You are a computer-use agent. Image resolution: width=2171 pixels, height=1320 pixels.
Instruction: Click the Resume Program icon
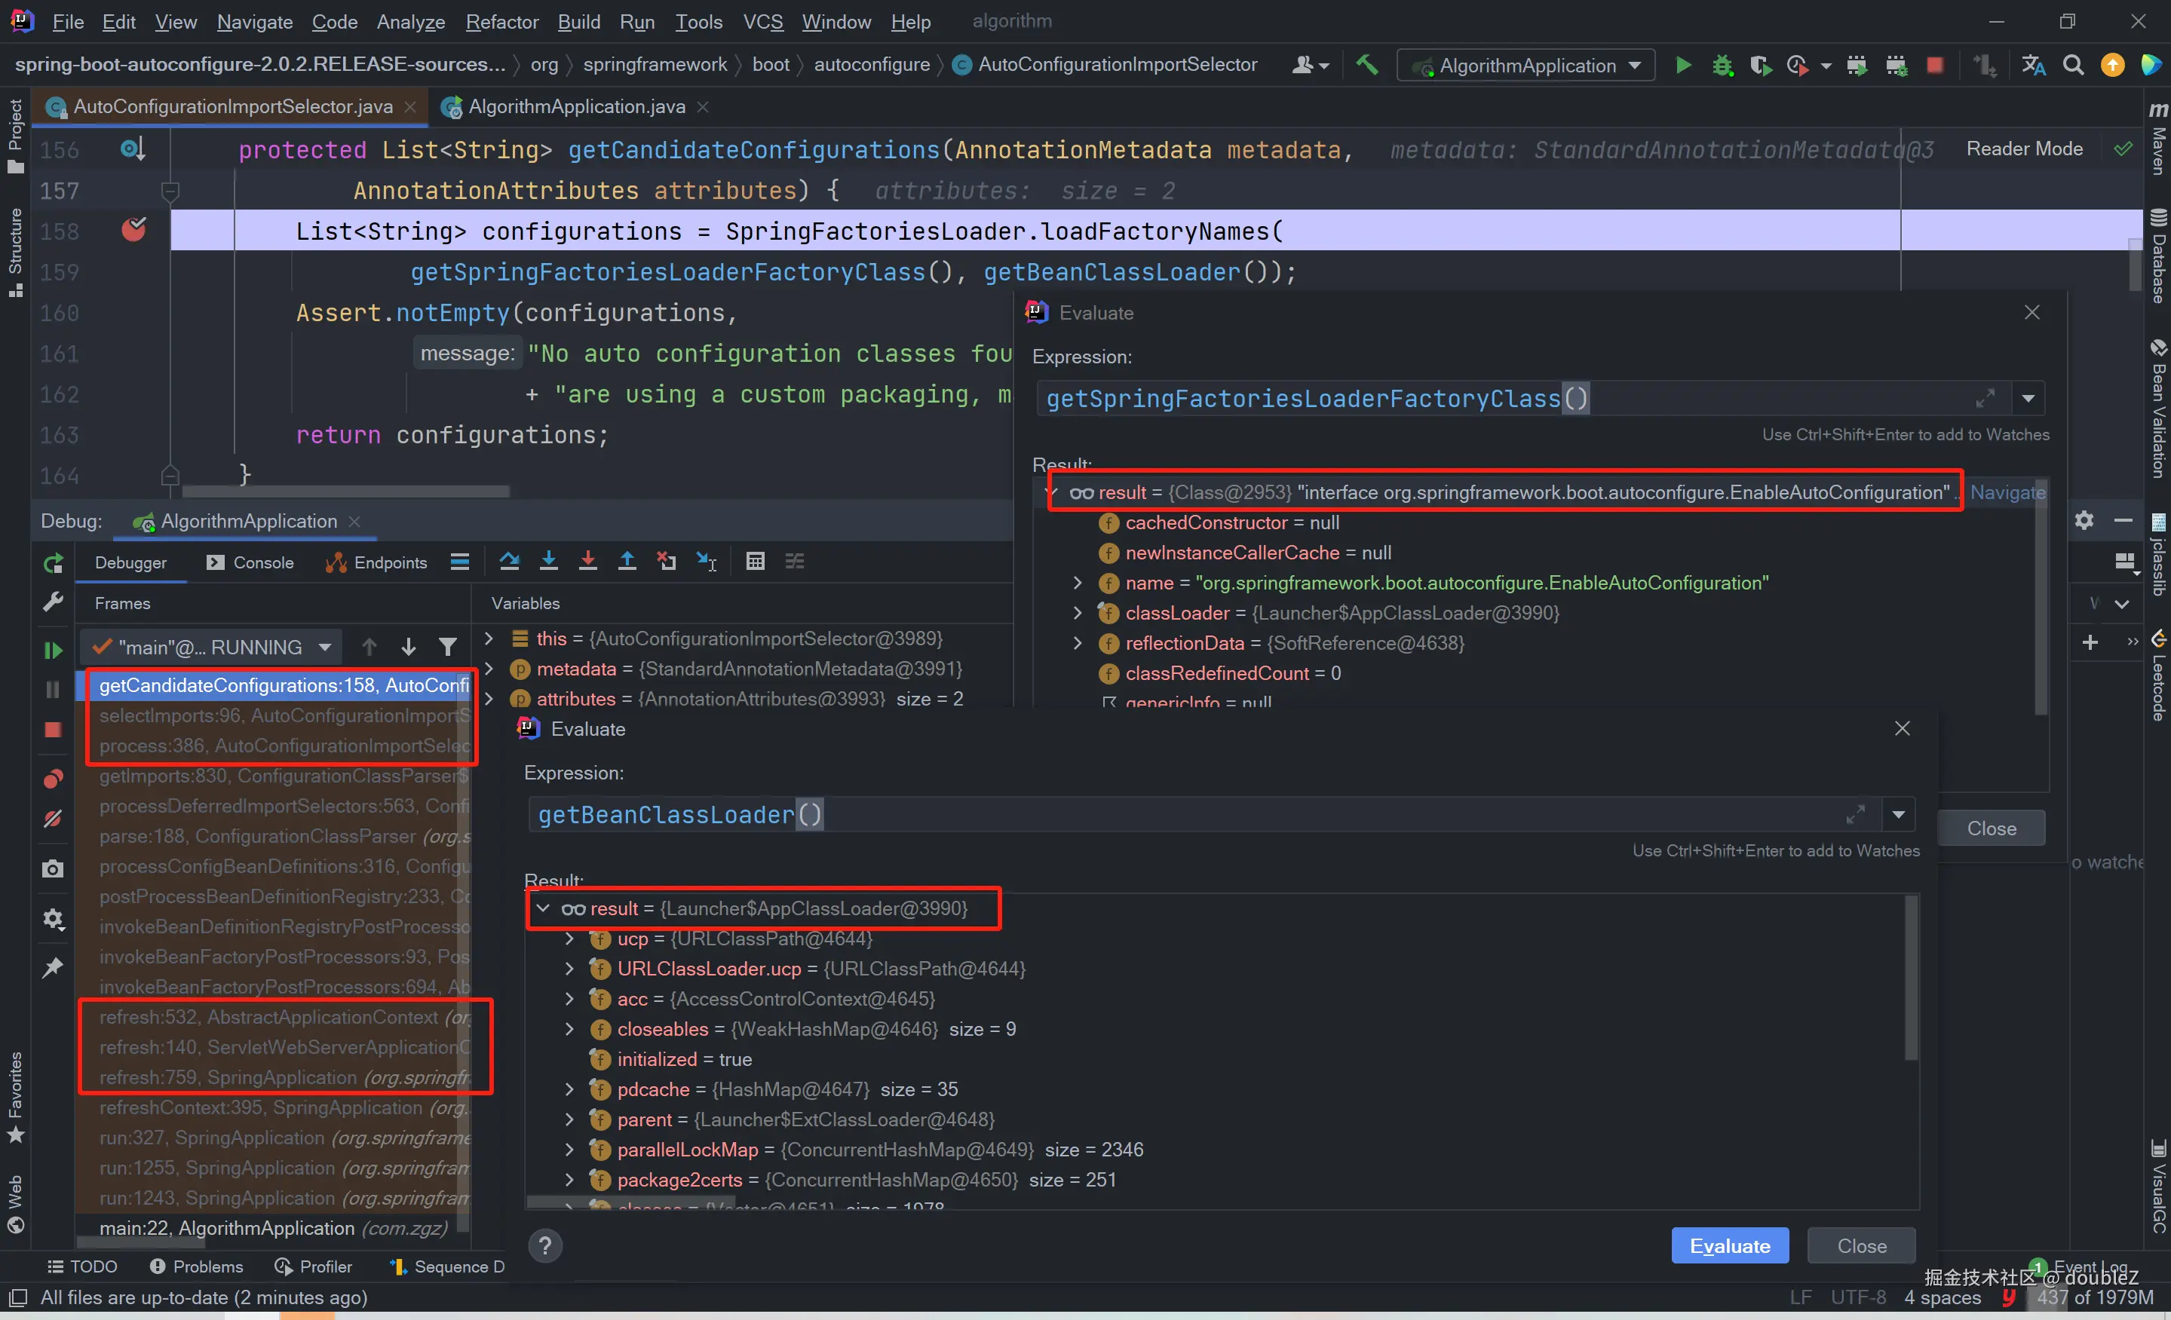click(53, 650)
